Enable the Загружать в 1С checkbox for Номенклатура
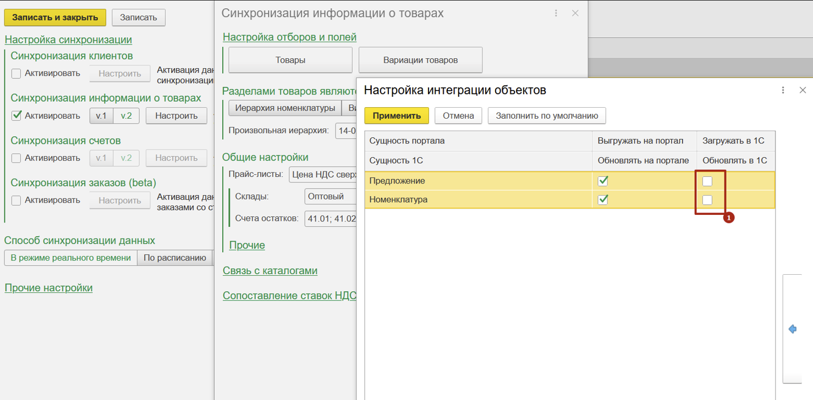Image resolution: width=813 pixels, height=400 pixels. point(707,199)
